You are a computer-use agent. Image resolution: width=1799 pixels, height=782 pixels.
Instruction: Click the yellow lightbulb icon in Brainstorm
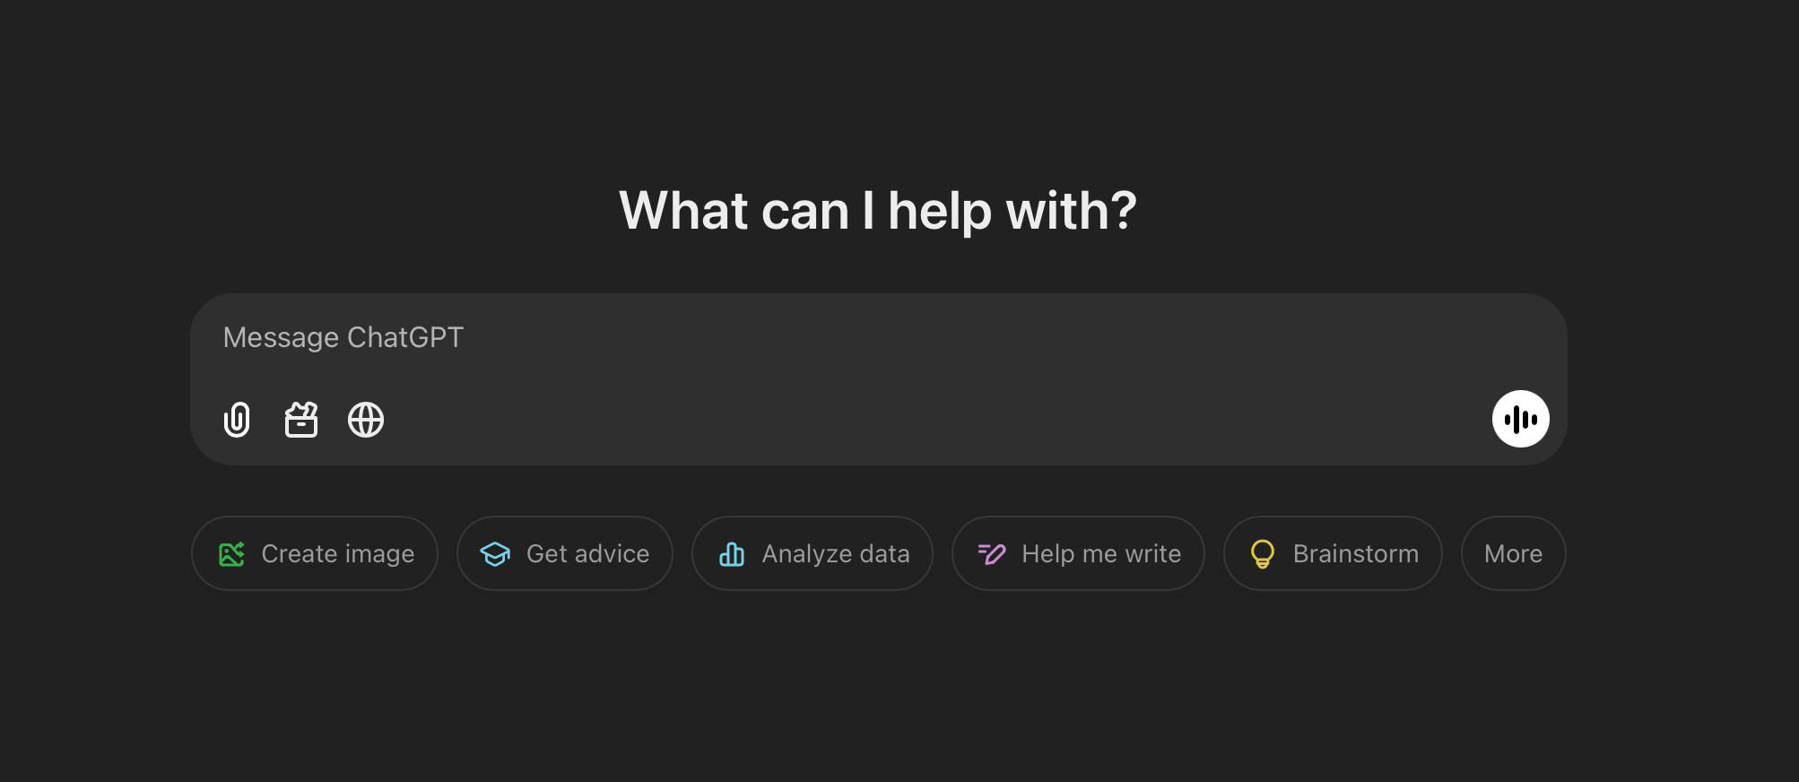(1262, 554)
